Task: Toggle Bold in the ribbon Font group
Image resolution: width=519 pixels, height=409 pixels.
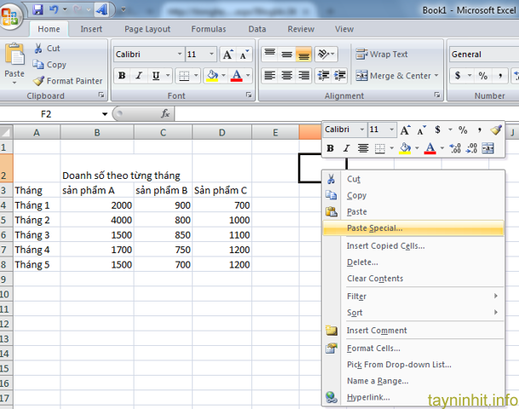Action: [x=122, y=76]
